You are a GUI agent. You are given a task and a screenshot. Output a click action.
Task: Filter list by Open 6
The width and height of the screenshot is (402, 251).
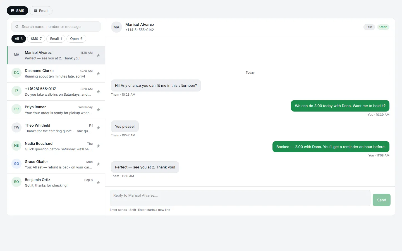point(76,39)
